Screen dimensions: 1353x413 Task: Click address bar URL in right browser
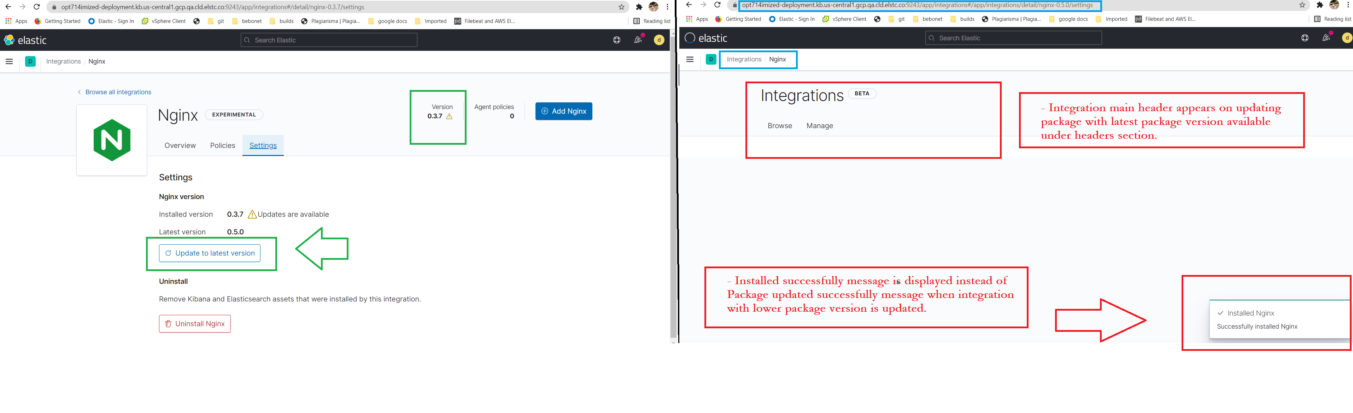click(917, 5)
